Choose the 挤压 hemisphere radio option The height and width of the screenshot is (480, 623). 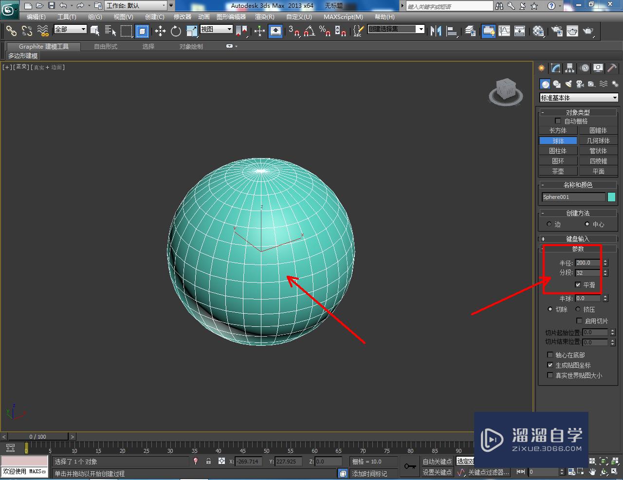[x=578, y=309]
